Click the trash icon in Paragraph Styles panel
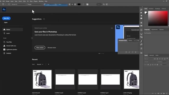Image resolution: width=169 pixels, height=95 pixels. (135, 52)
